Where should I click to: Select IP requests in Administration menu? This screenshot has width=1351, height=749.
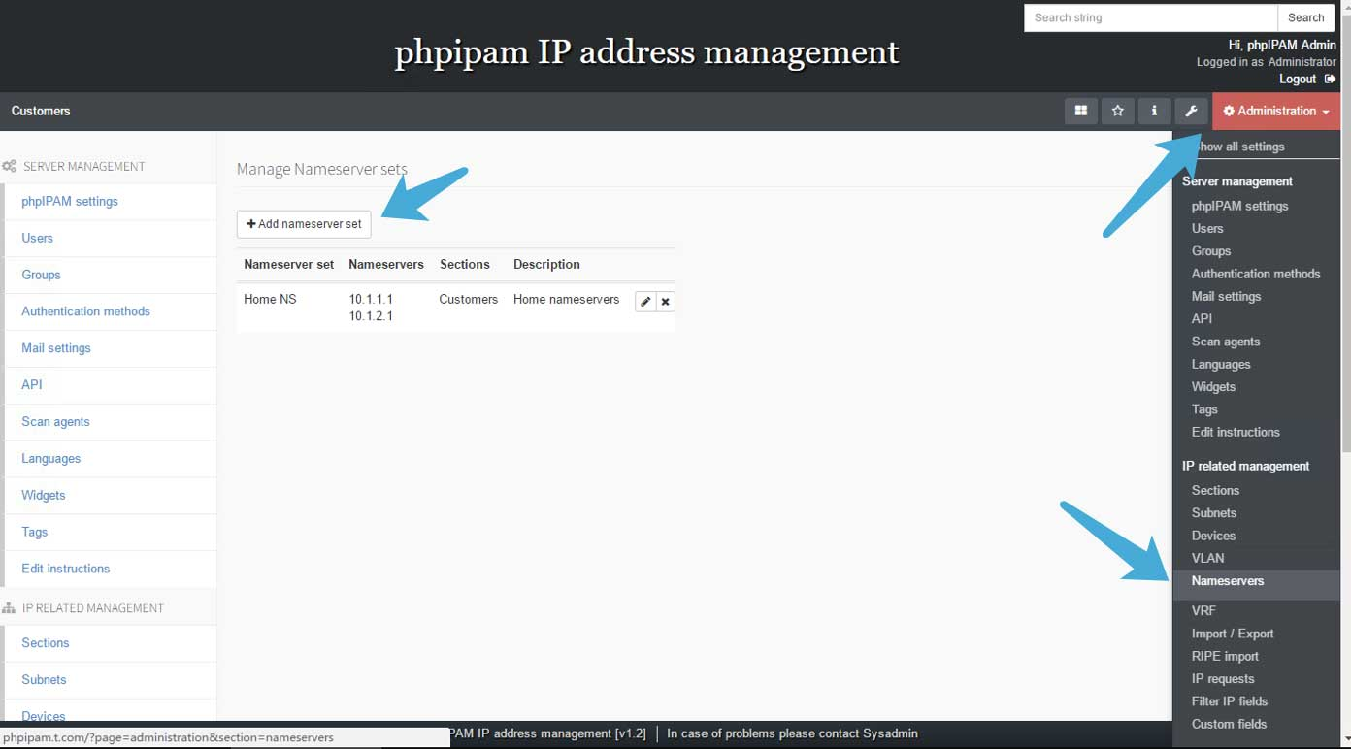[x=1223, y=679]
